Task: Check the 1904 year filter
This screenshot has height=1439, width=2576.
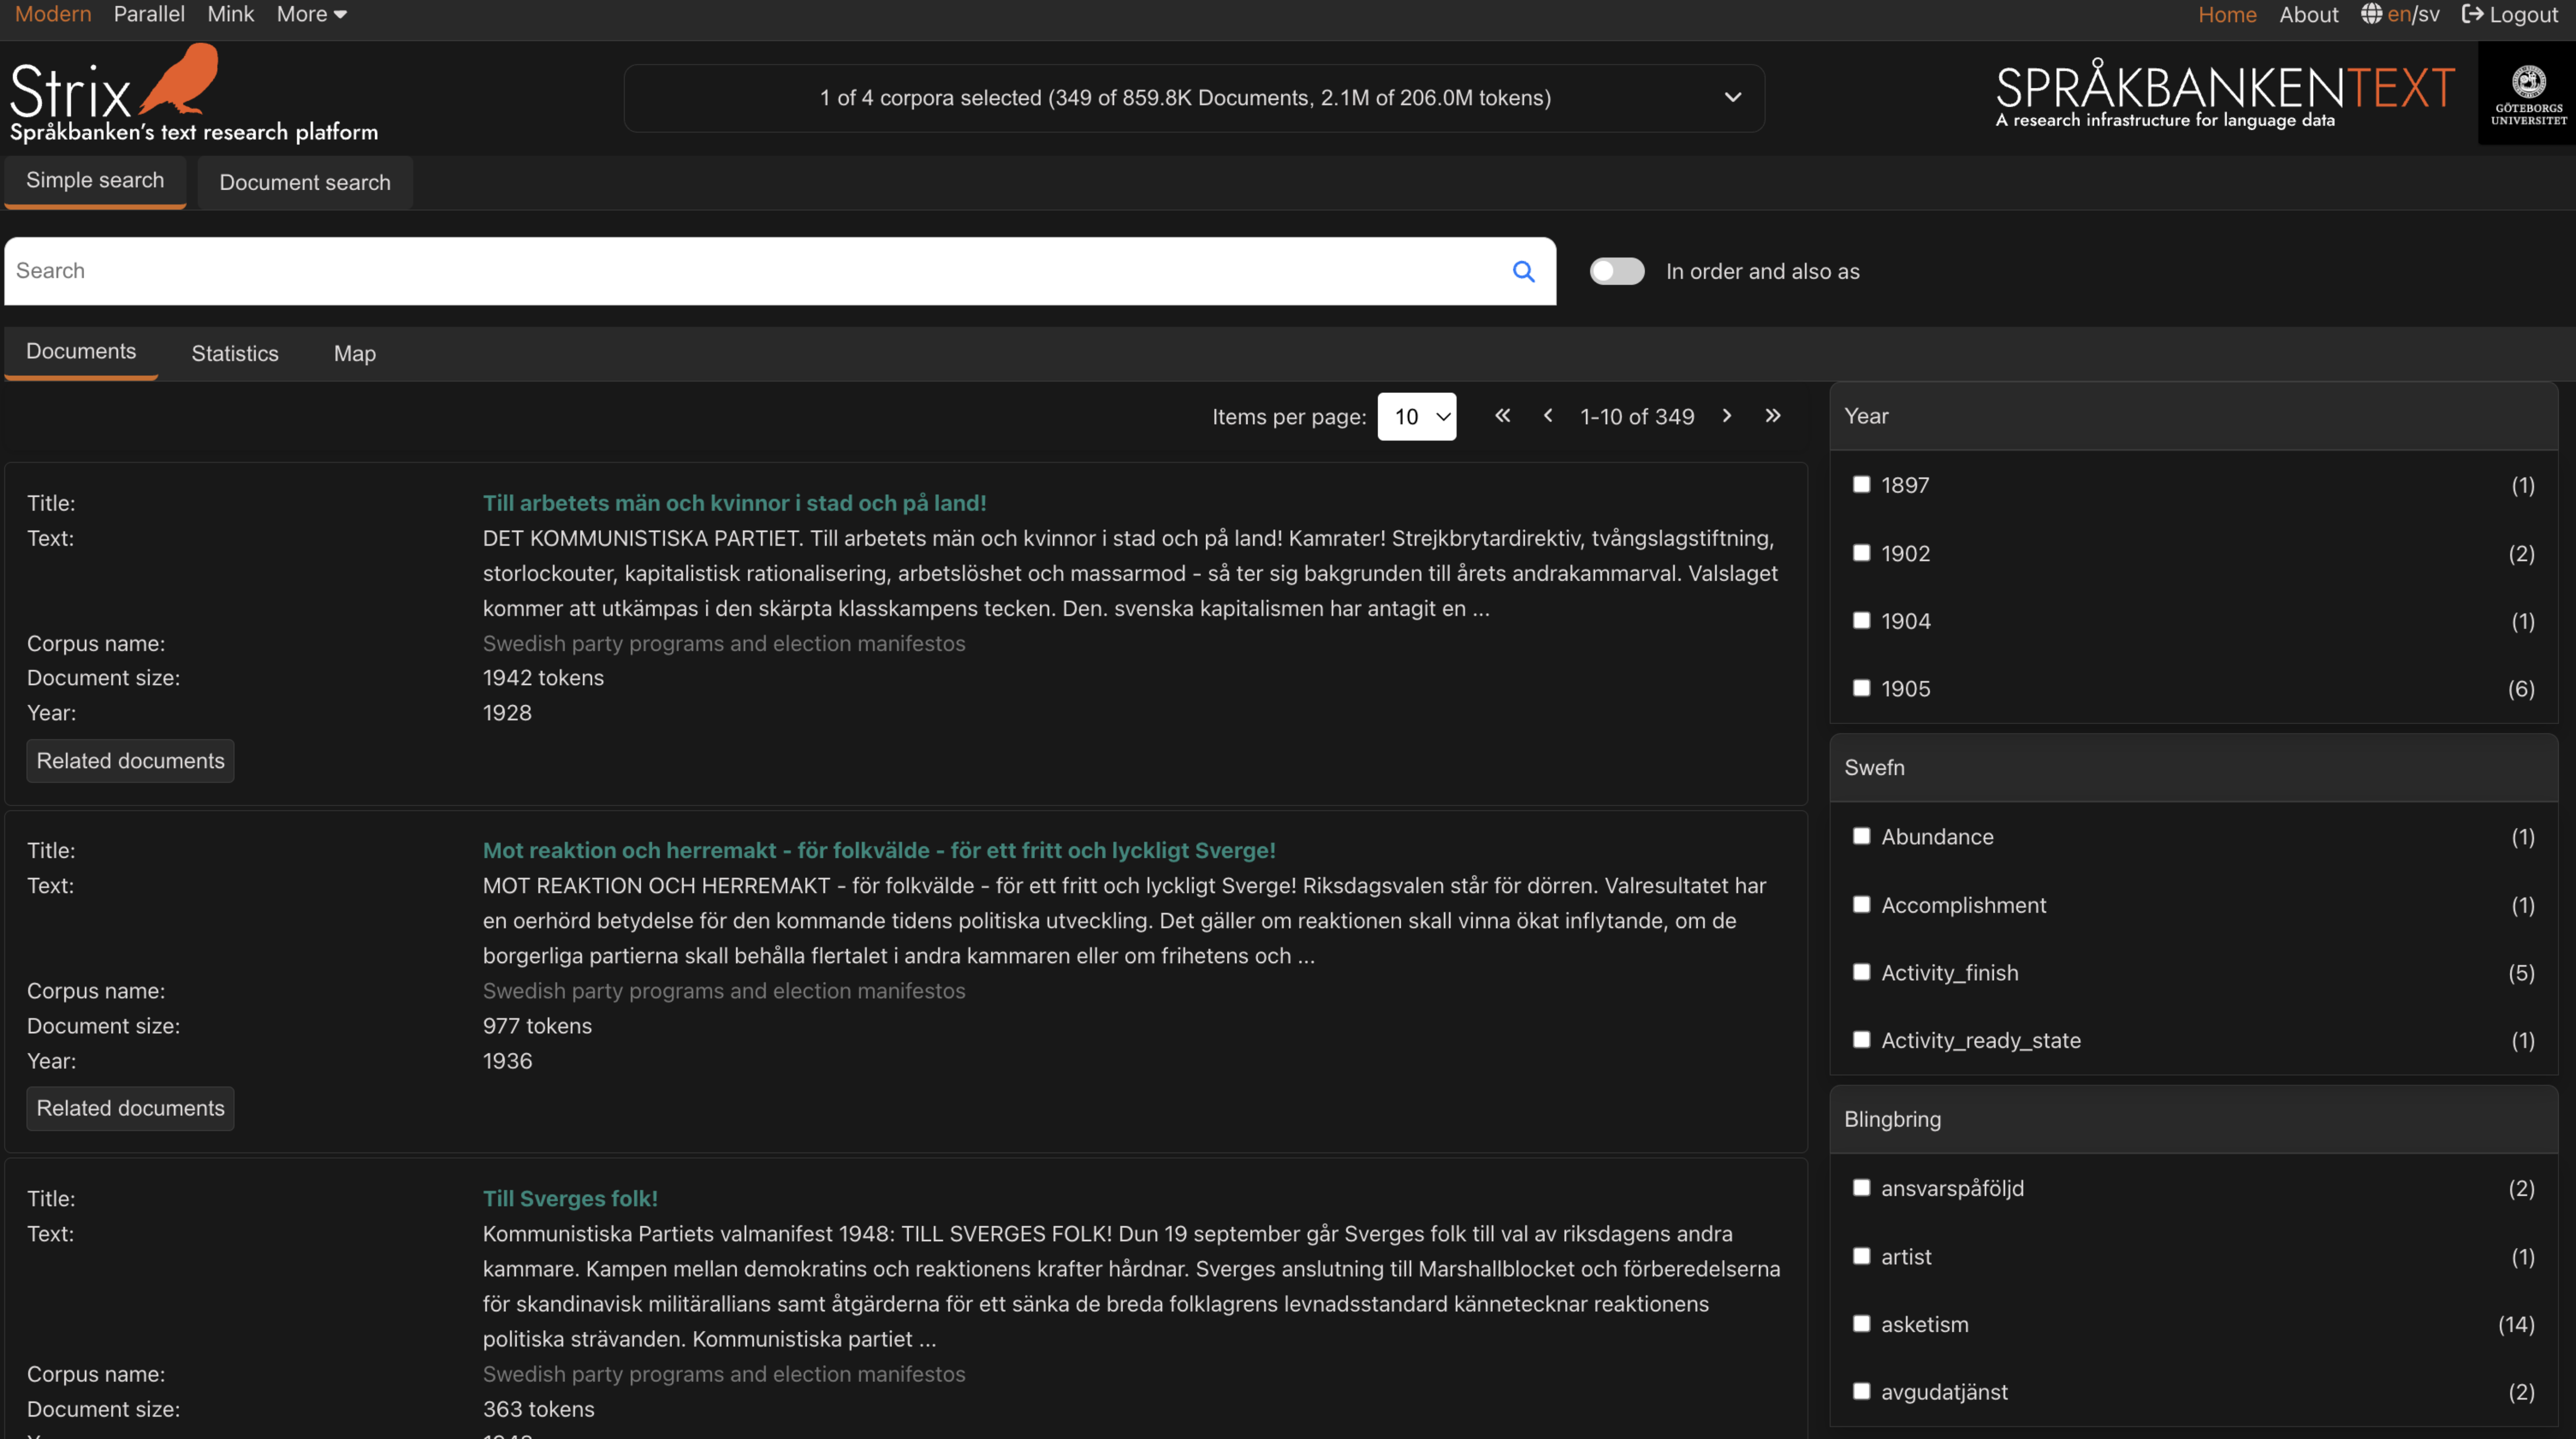Action: click(x=1861, y=620)
